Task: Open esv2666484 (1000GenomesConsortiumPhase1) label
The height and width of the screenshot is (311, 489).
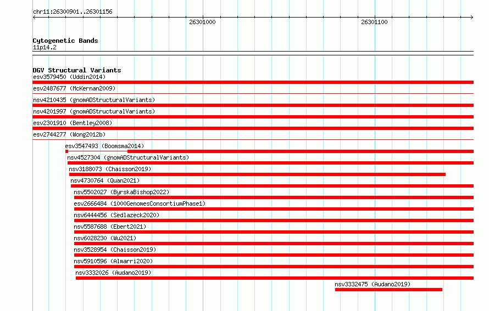Action: 140,203
